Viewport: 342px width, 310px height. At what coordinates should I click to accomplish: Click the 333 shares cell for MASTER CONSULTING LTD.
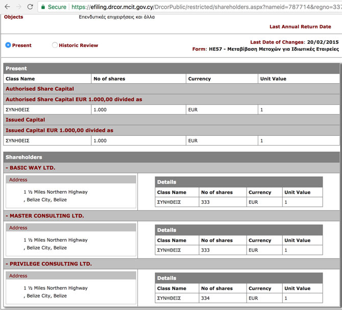(223, 250)
